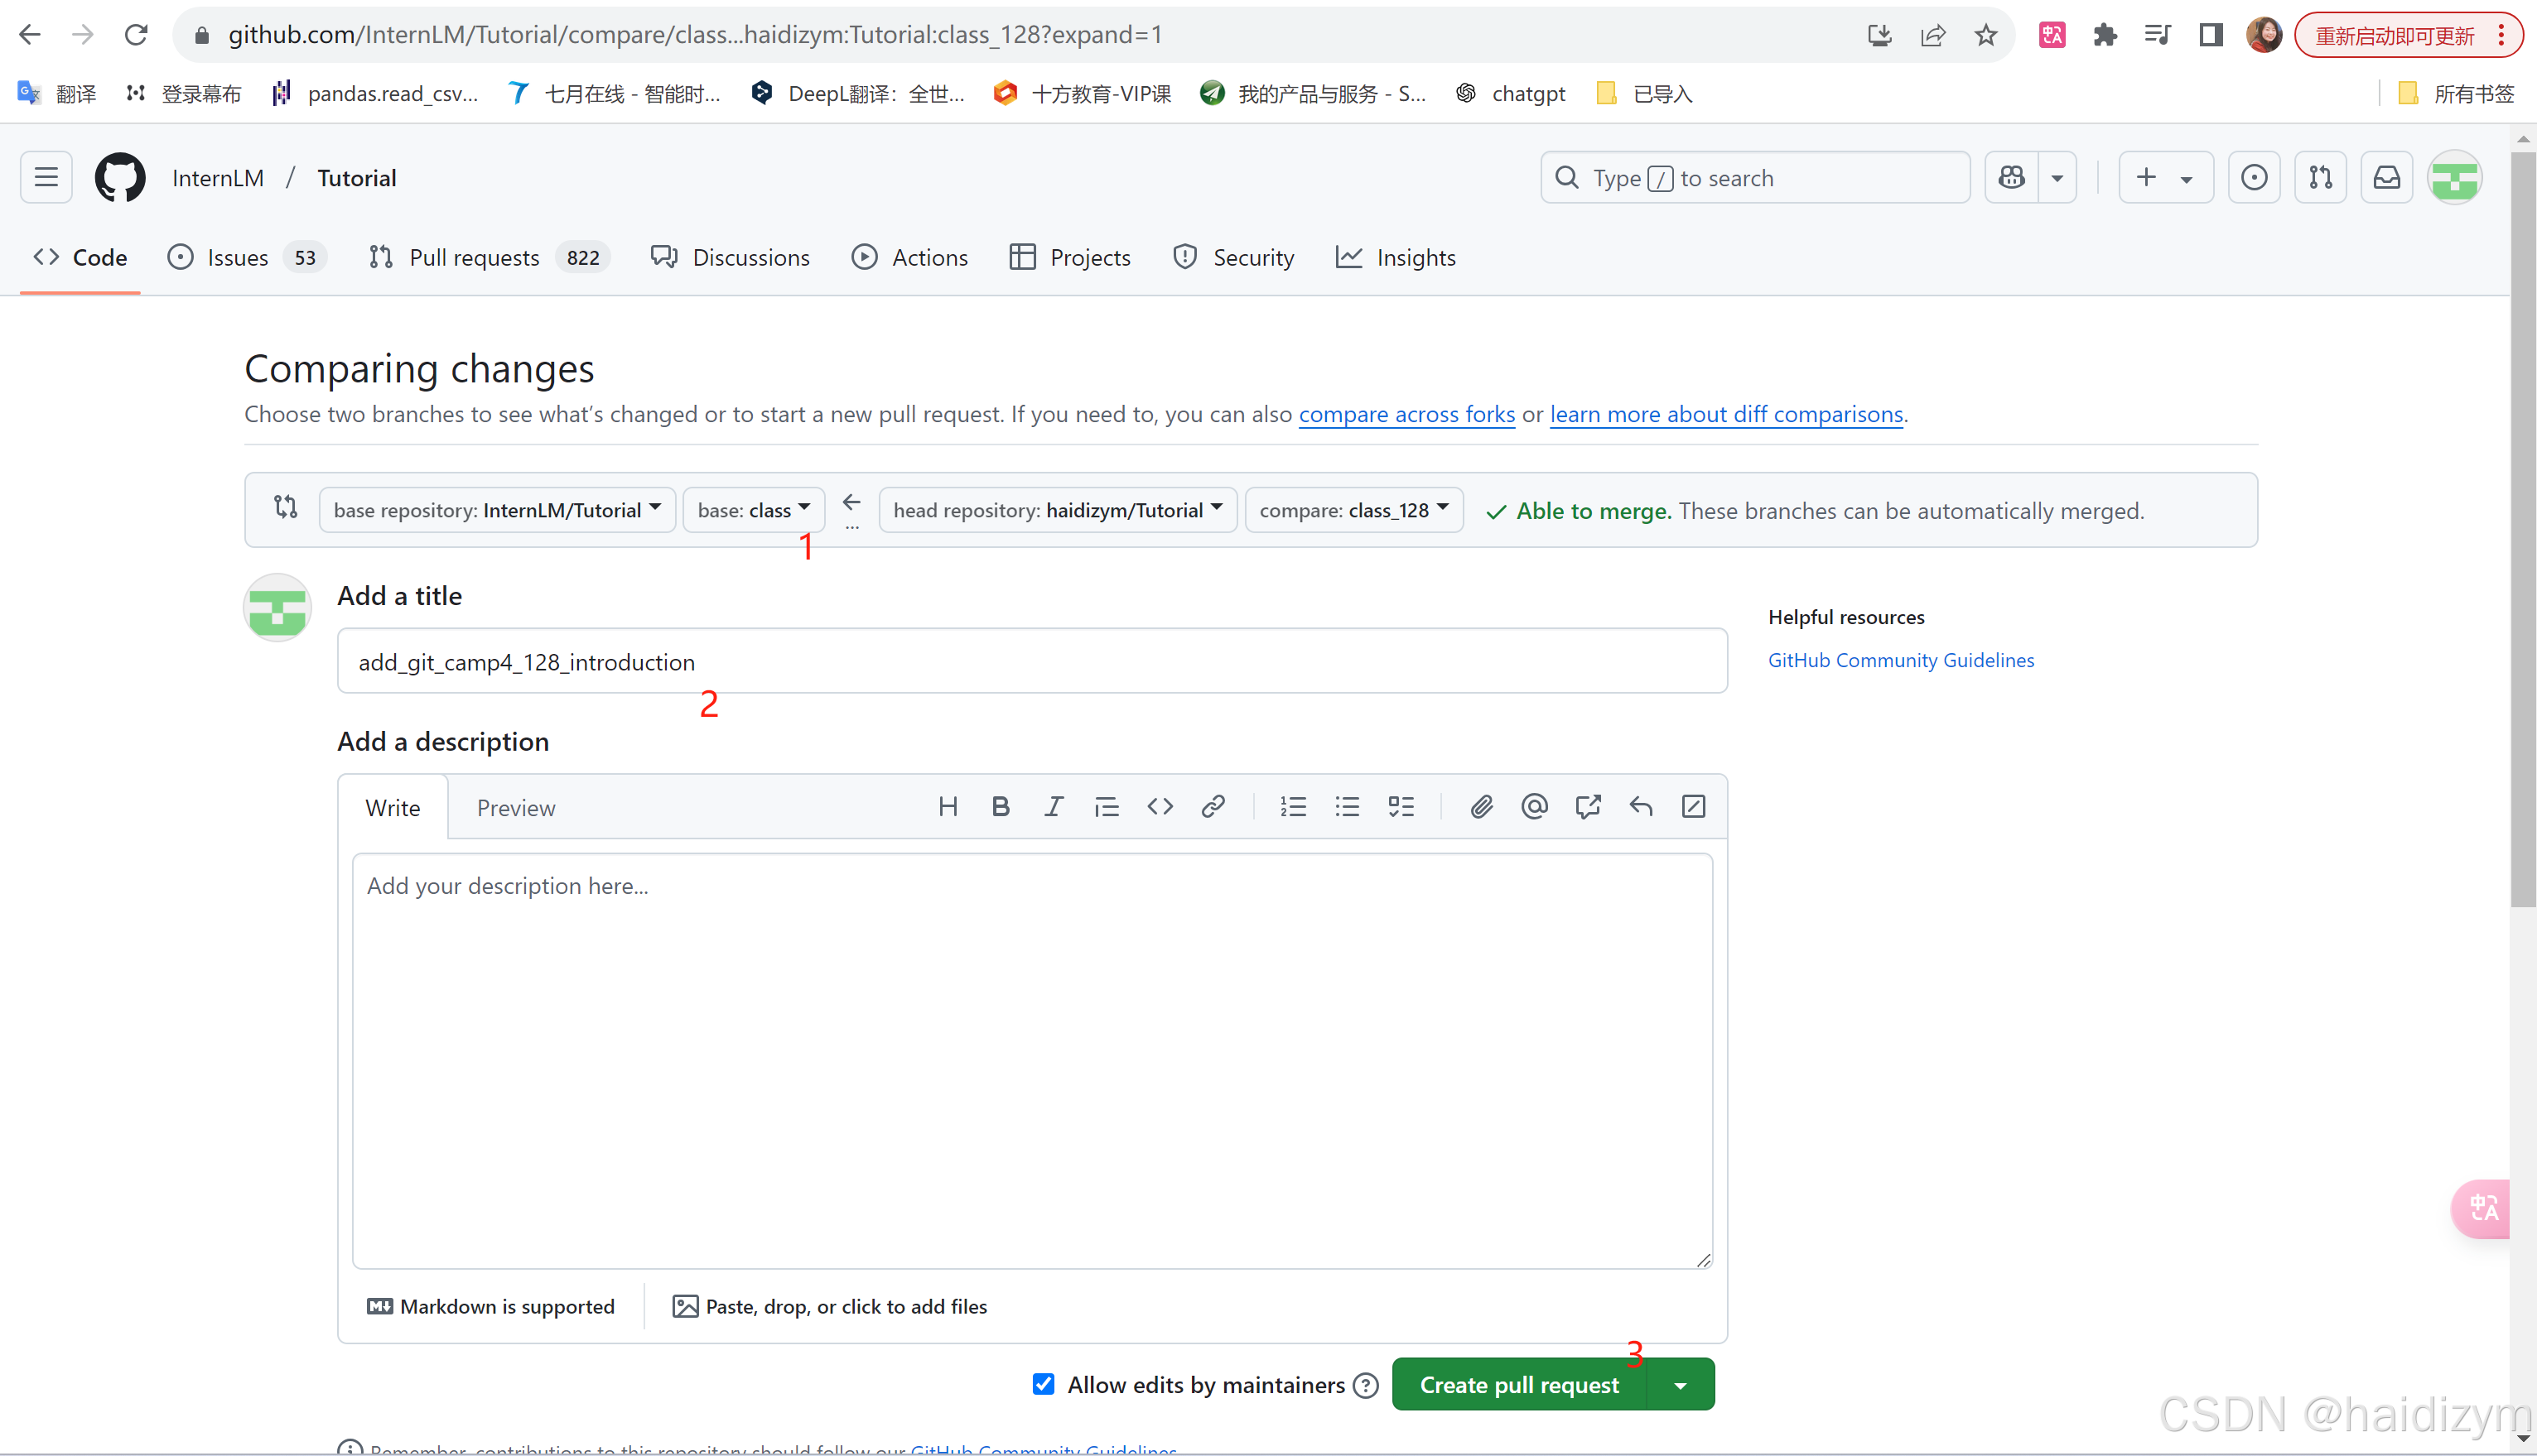Viewport: 2537px width, 1456px height.
Task: Insert a code block with the code icon
Action: tap(1160, 806)
